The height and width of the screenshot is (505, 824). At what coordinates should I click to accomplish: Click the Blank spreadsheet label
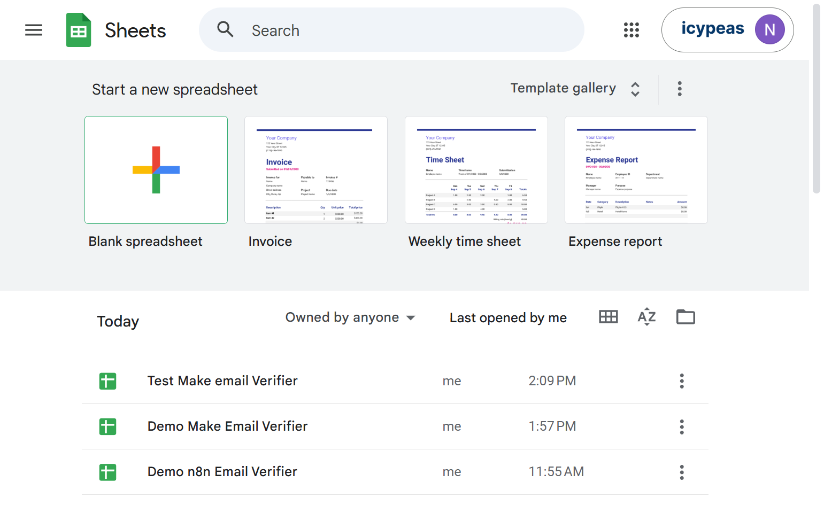click(x=145, y=242)
